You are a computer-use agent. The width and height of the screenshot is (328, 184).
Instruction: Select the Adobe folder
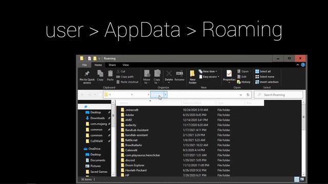128,115
